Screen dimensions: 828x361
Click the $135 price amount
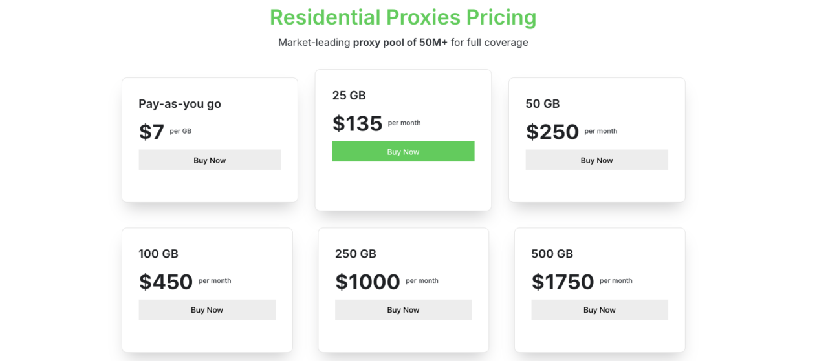[x=357, y=123]
